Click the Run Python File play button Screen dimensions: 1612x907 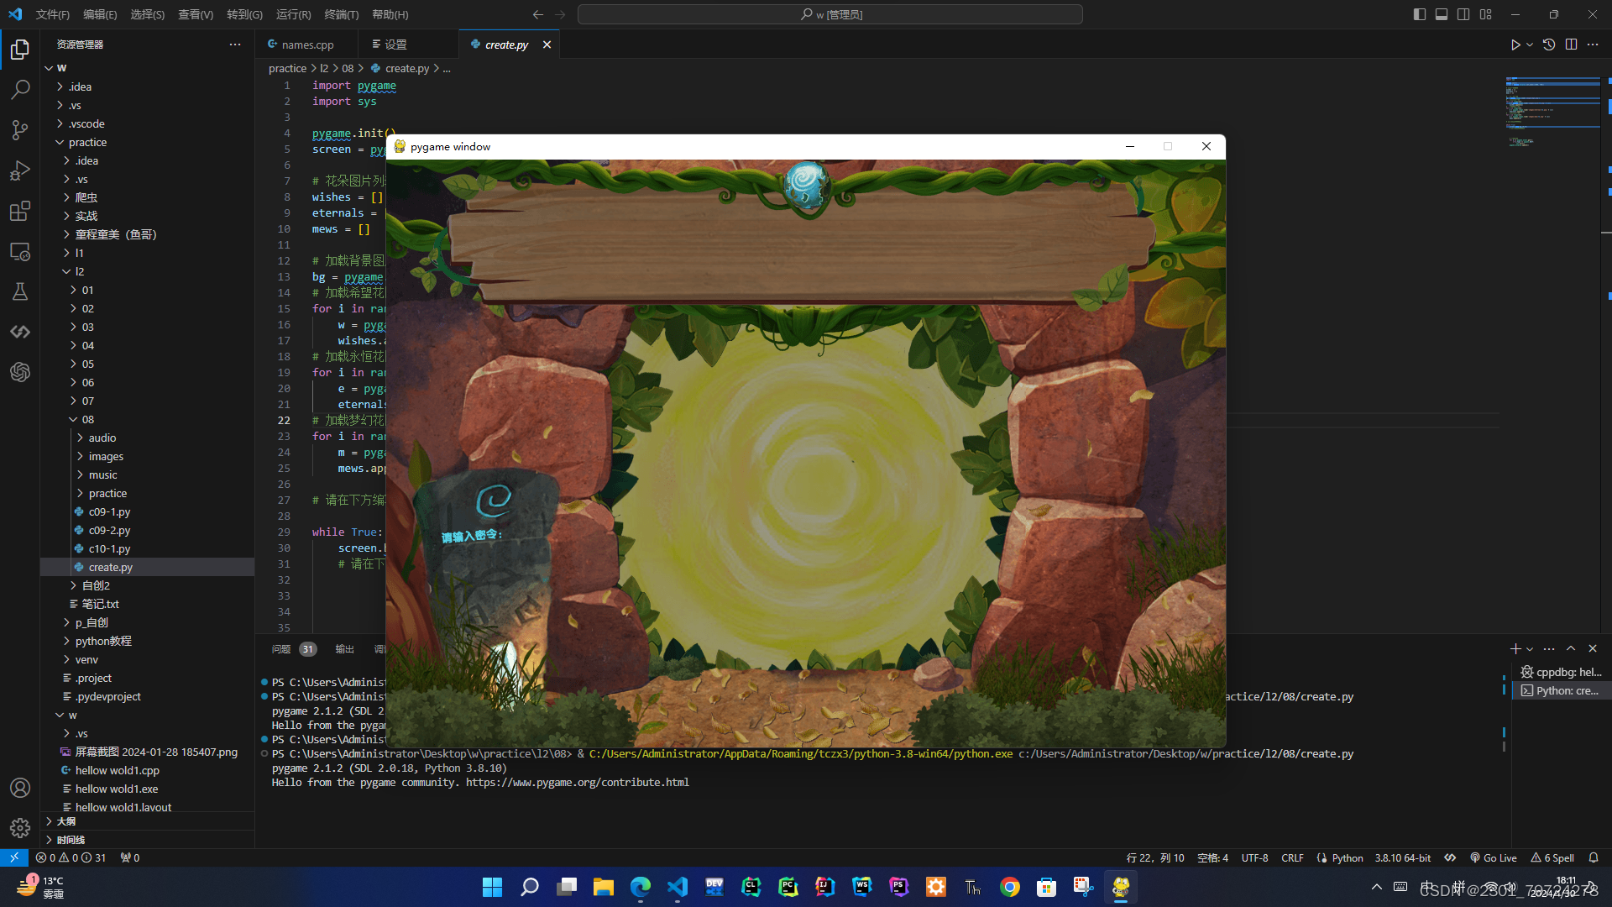[1515, 45]
